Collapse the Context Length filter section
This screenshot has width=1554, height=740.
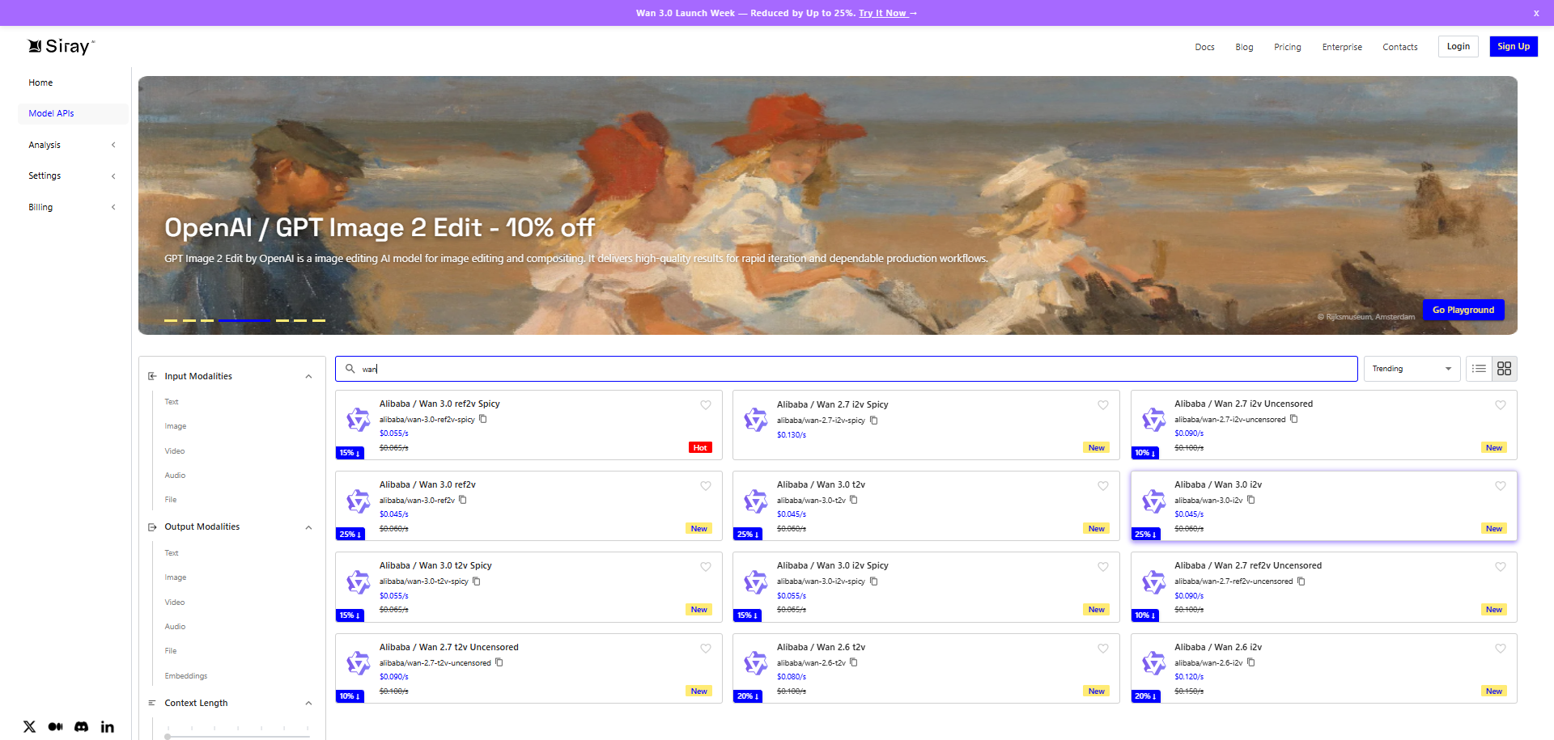pyautogui.click(x=308, y=703)
